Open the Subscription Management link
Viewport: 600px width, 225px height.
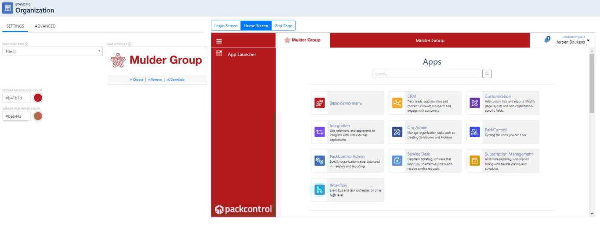[509, 154]
